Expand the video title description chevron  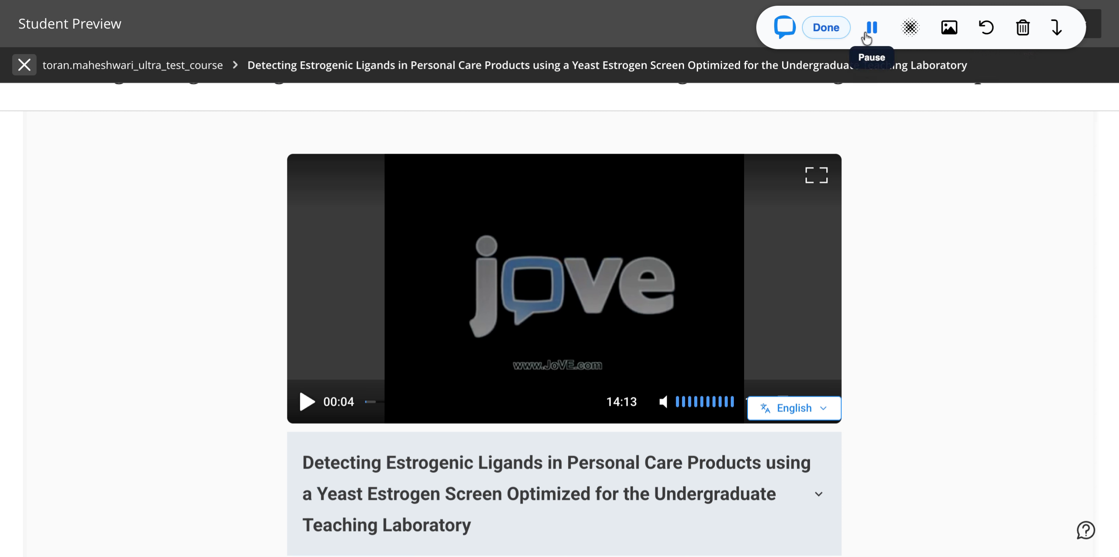click(818, 494)
